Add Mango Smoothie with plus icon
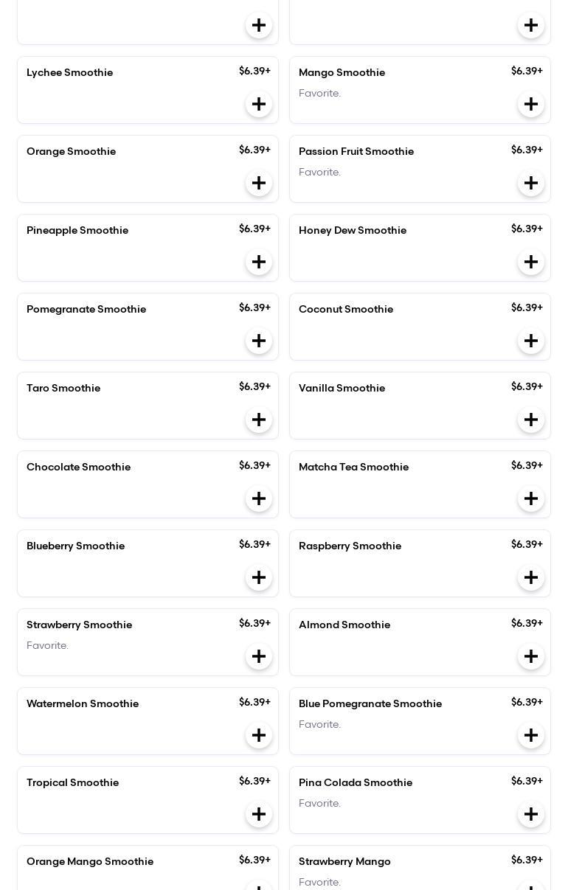 531,104
